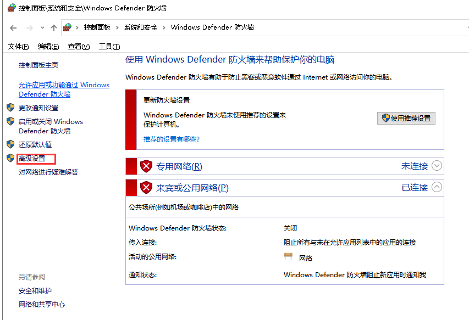Navigate to 系统和安全 in the breadcrumb
Image resolution: width=469 pixels, height=320 pixels.
tap(141, 27)
